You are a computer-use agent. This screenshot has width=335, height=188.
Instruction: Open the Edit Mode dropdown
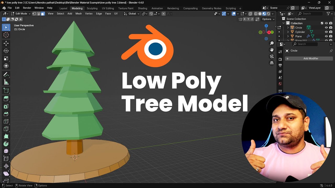tap(21, 14)
